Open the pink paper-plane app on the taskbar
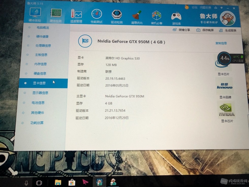 tap(85, 182)
